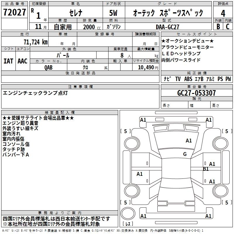Click the G windshield chip marker
The height and width of the screenshot is (234, 234).
point(185,154)
